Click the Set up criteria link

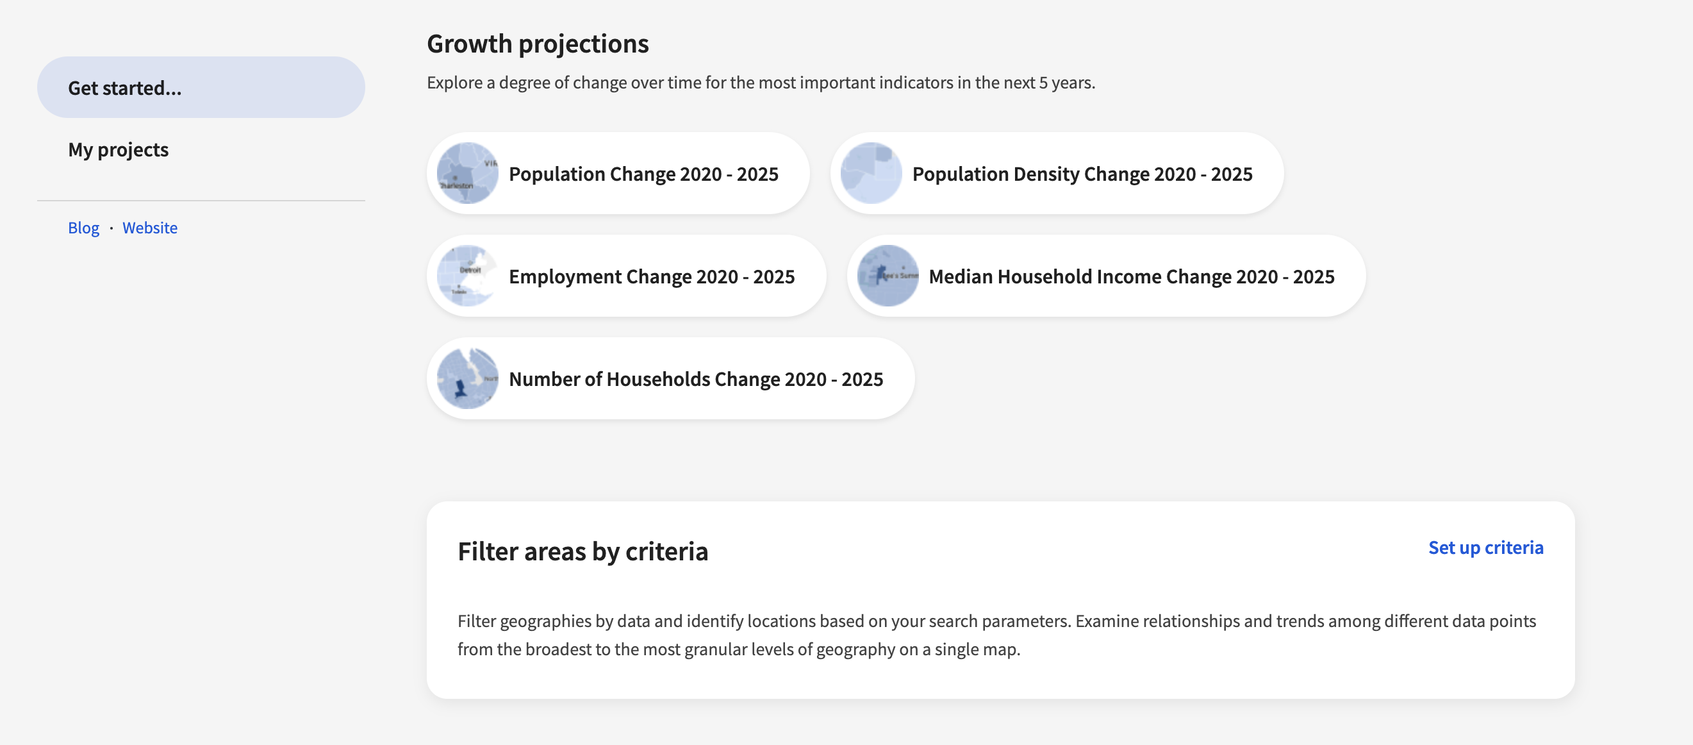click(x=1485, y=548)
